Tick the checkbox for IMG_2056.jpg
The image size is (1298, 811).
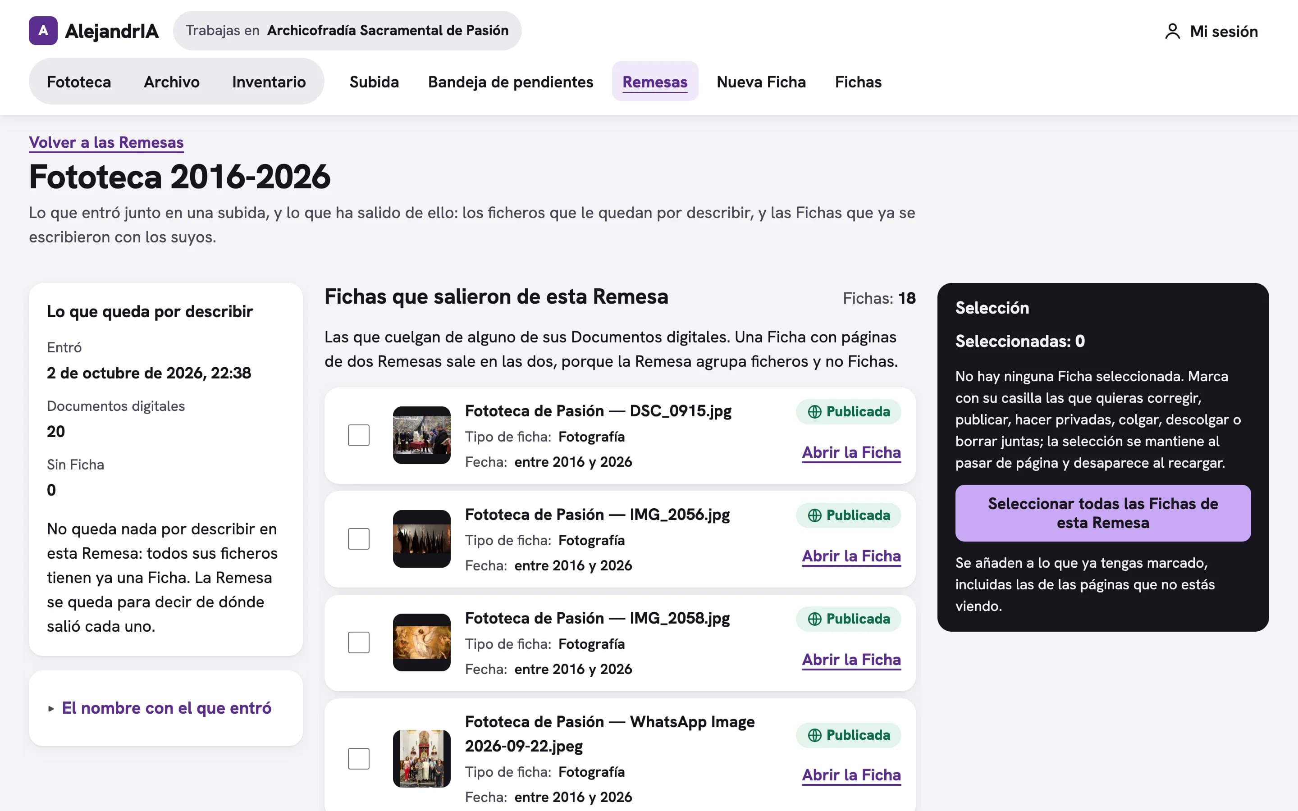358,538
